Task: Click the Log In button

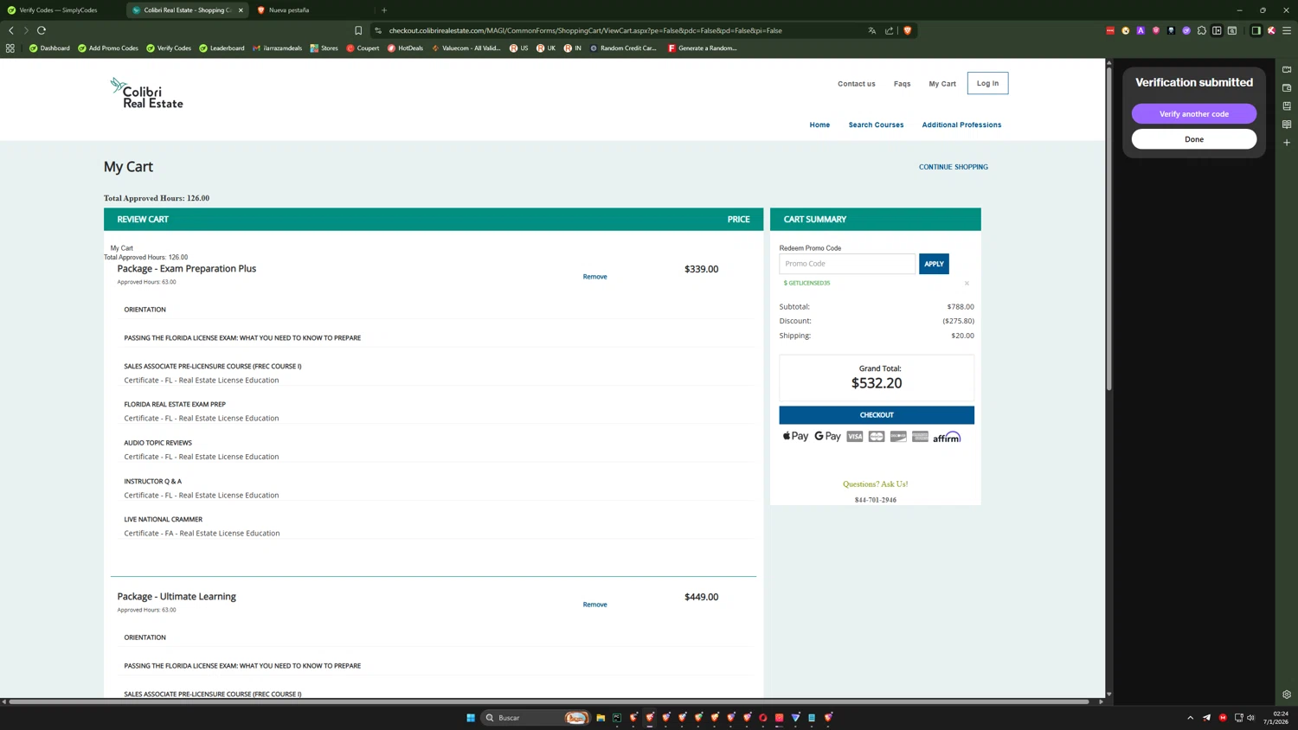Action: pyautogui.click(x=987, y=83)
